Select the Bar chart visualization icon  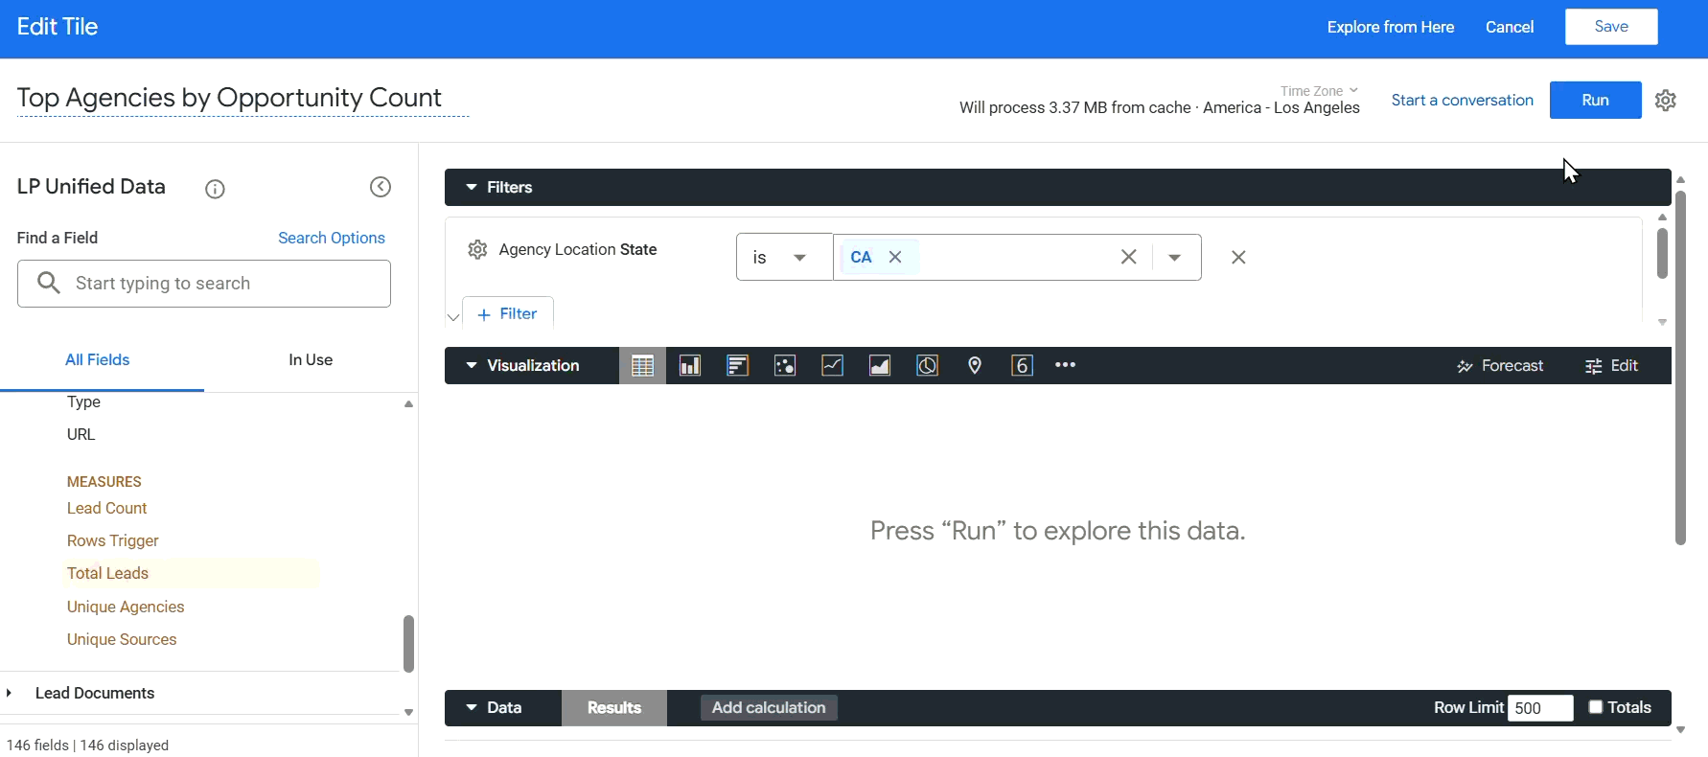737,366
